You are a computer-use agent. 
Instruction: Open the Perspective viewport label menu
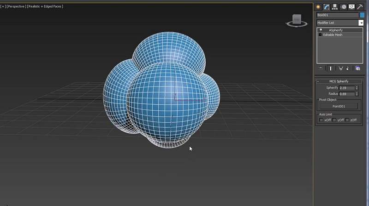click(16, 6)
